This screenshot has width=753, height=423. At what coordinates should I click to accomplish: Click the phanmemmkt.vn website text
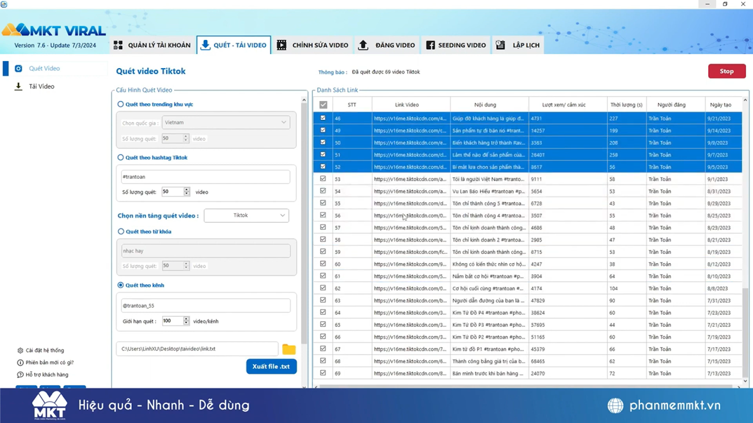coord(675,405)
